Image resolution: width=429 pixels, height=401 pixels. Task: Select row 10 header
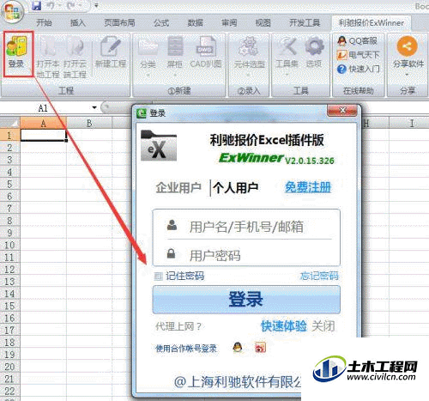pos(9,245)
